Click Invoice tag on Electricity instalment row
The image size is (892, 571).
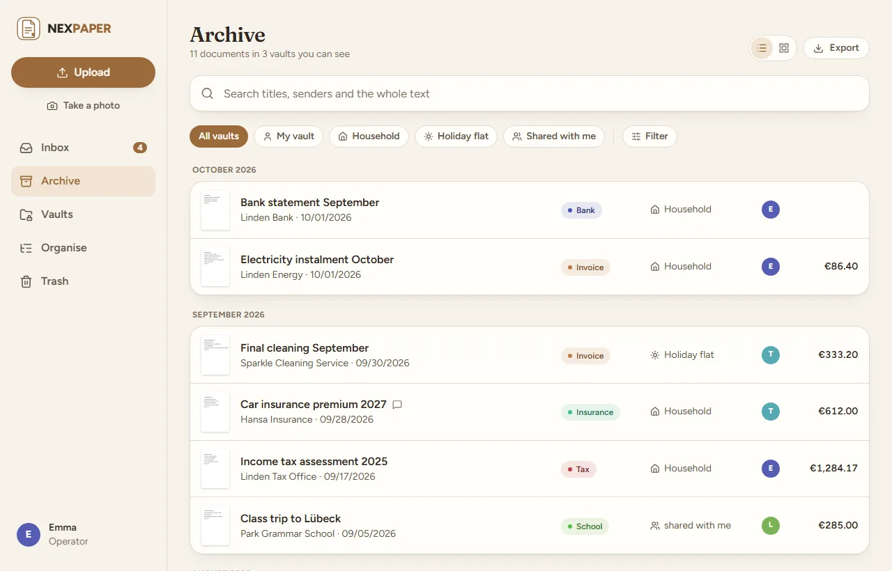click(x=585, y=267)
